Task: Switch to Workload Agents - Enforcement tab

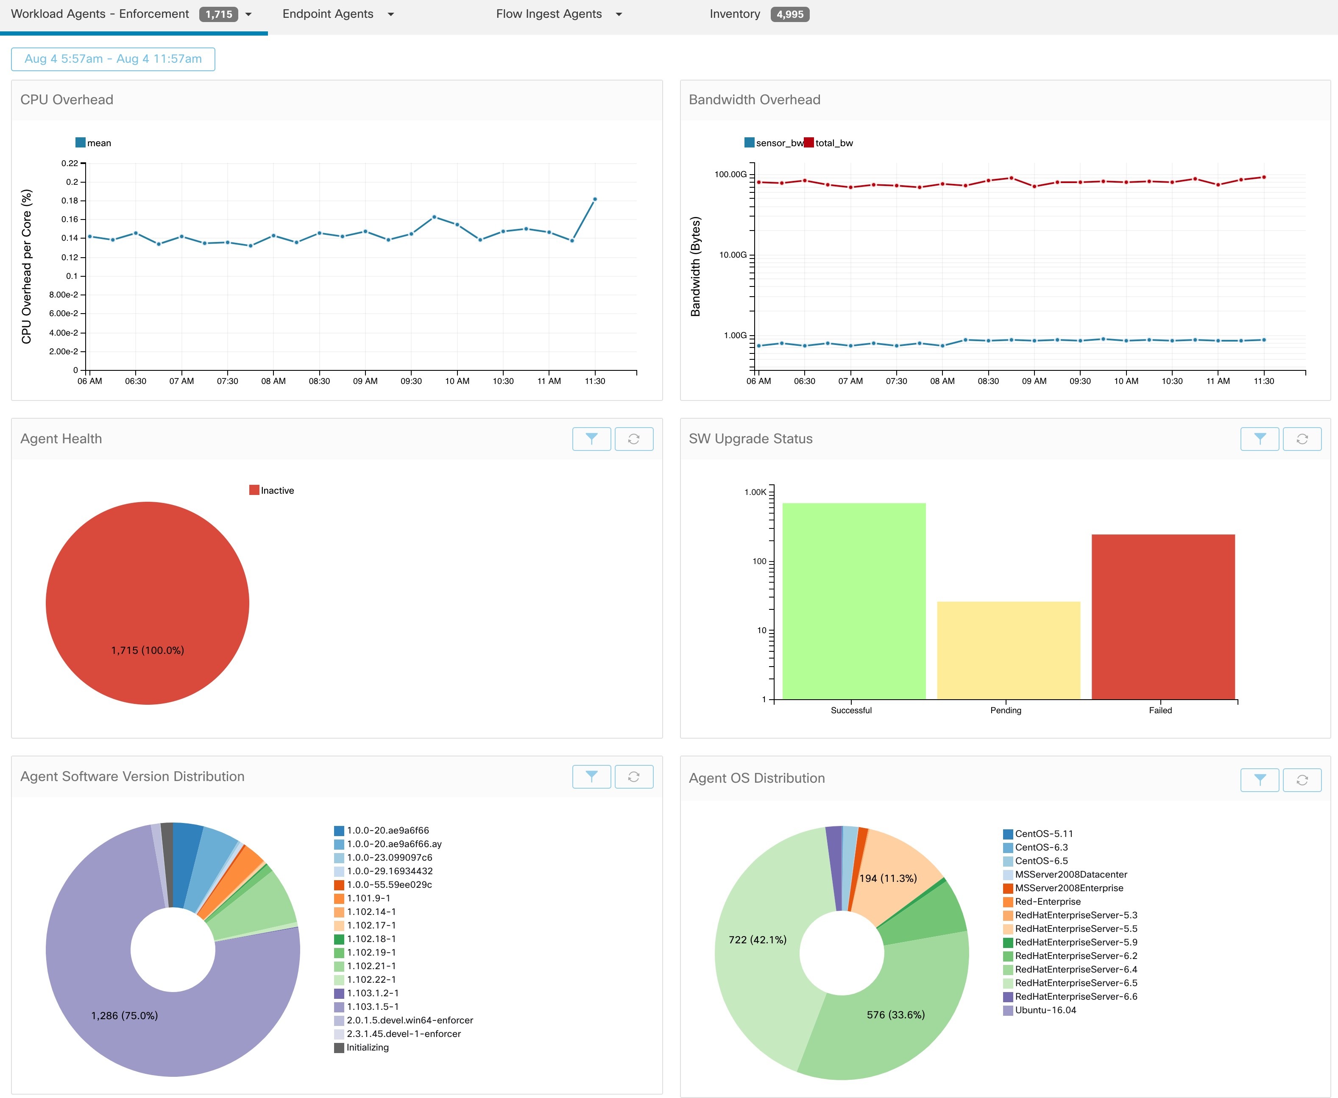Action: click(x=100, y=14)
